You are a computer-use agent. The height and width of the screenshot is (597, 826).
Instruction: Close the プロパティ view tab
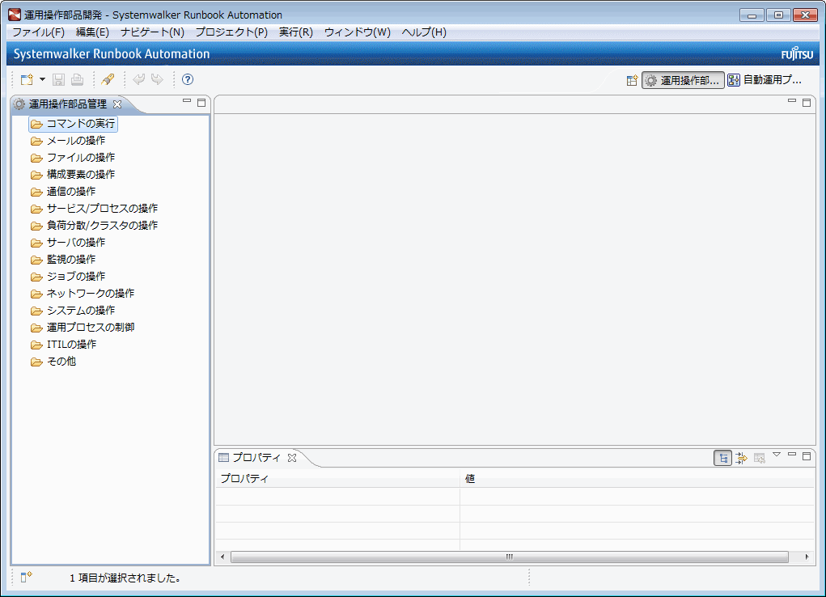pos(292,458)
